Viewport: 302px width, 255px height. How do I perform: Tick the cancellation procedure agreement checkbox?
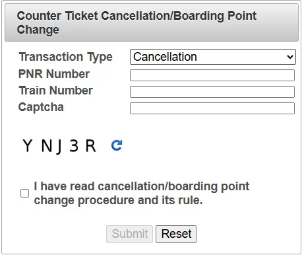(x=24, y=193)
